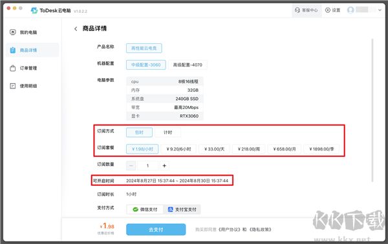Select the 商品详情 sidebar icon

pos(13,50)
